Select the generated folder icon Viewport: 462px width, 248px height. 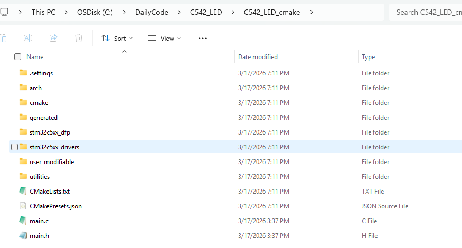tap(23, 117)
